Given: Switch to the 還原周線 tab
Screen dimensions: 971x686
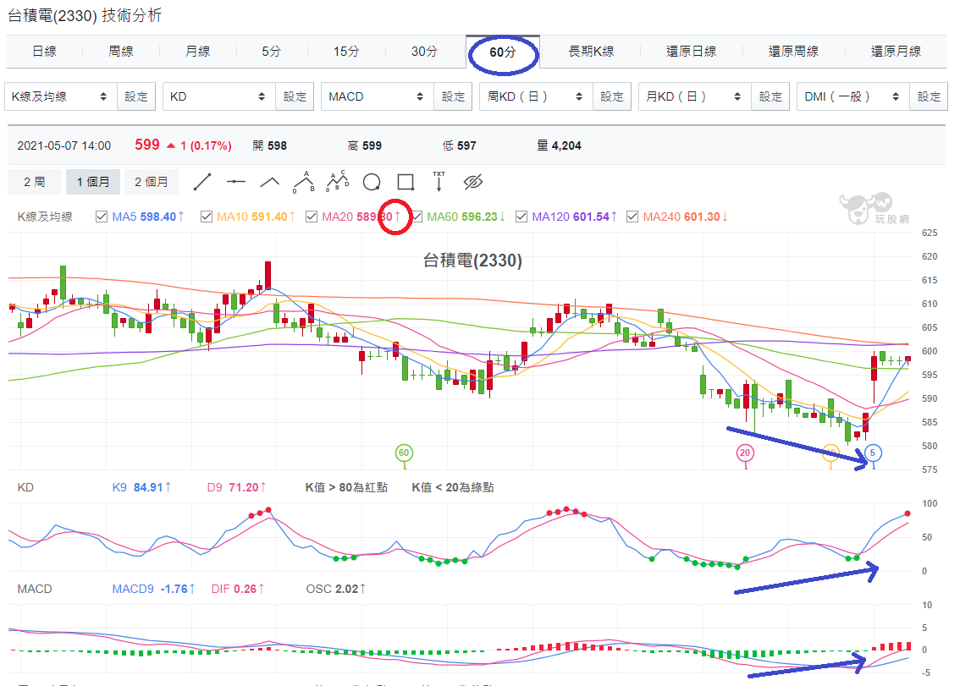Looking at the screenshot, I should 793,52.
